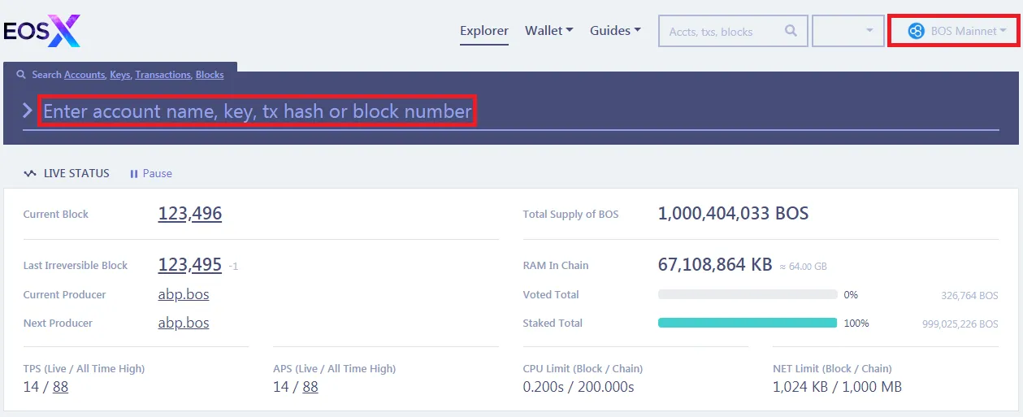
Task: Click the LIVE STATUS heading
Action: click(76, 173)
